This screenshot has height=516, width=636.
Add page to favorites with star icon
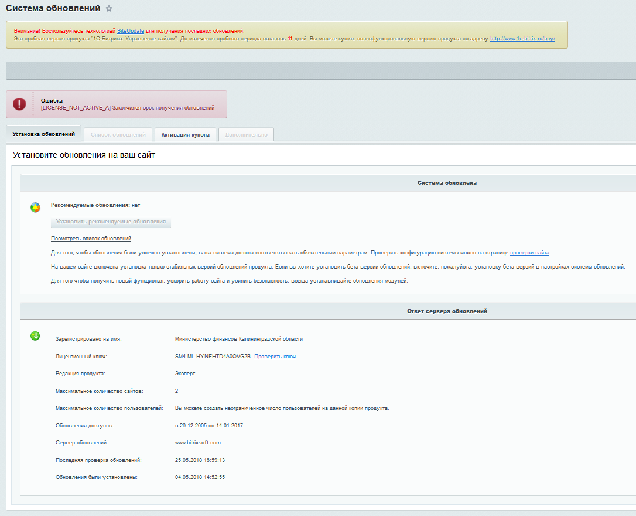point(108,9)
